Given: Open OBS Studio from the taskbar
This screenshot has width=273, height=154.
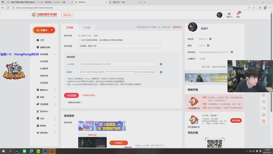Looking at the screenshot, I should (x=45, y=151).
